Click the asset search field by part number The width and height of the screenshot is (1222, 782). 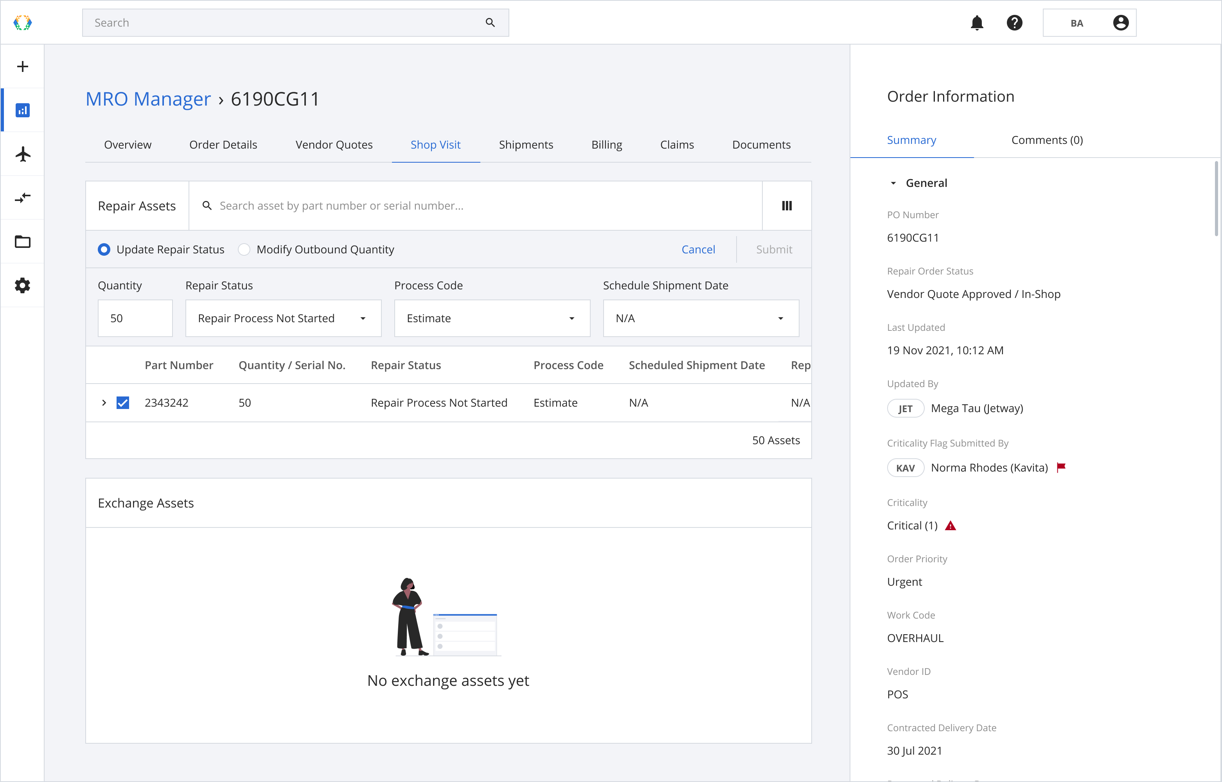pyautogui.click(x=475, y=206)
